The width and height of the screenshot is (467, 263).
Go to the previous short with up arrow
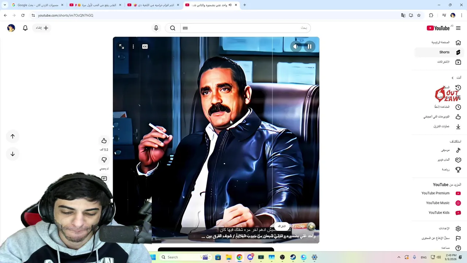click(x=12, y=136)
